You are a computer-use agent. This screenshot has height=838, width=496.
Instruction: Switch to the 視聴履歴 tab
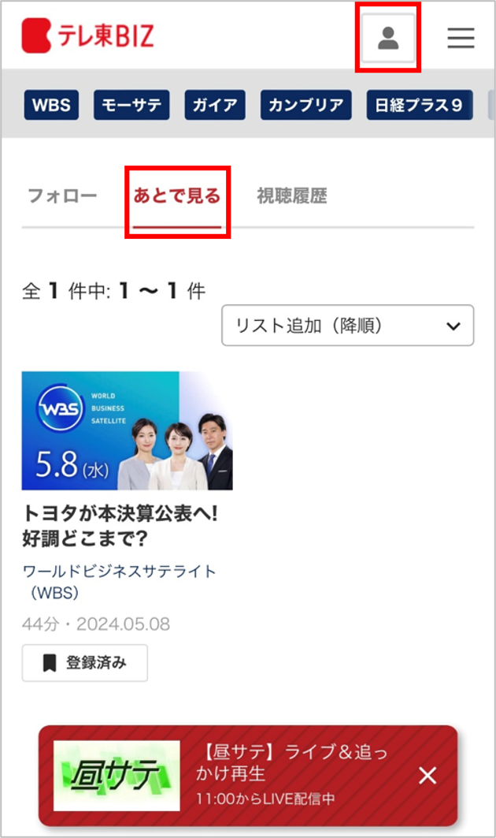(292, 196)
